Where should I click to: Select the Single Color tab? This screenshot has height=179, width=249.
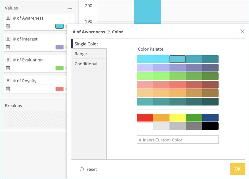86,44
